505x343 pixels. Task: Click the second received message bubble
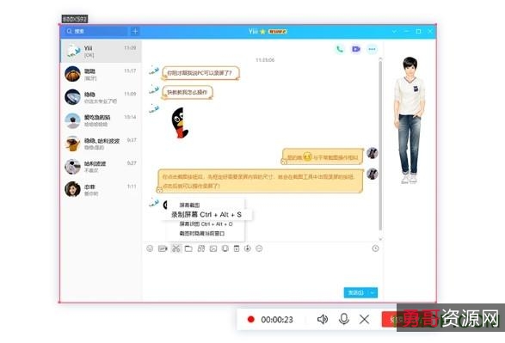click(x=188, y=92)
